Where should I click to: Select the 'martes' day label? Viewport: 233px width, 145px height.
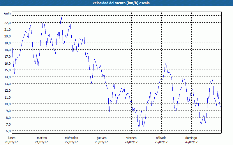(42, 137)
